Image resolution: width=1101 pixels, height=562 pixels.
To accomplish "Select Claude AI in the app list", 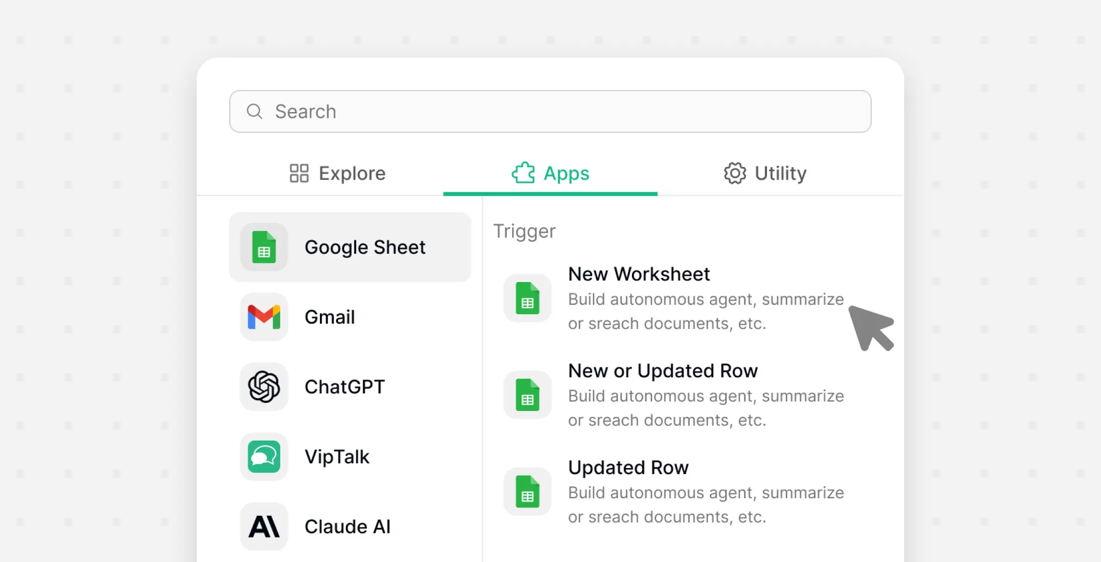I will (350, 526).
